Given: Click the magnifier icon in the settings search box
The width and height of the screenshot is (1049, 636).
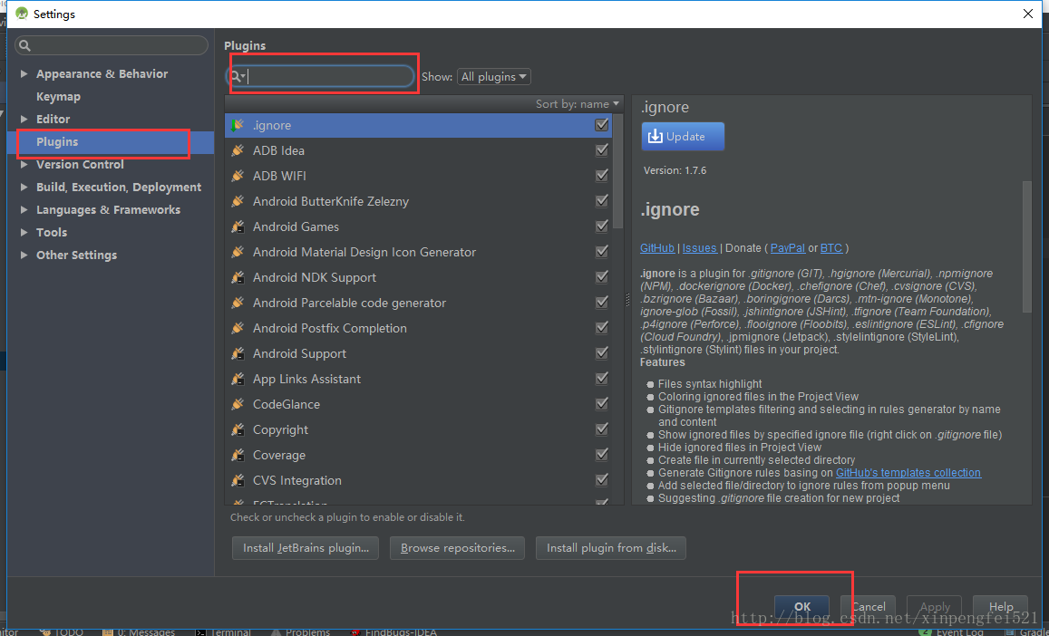Looking at the screenshot, I should [24, 45].
